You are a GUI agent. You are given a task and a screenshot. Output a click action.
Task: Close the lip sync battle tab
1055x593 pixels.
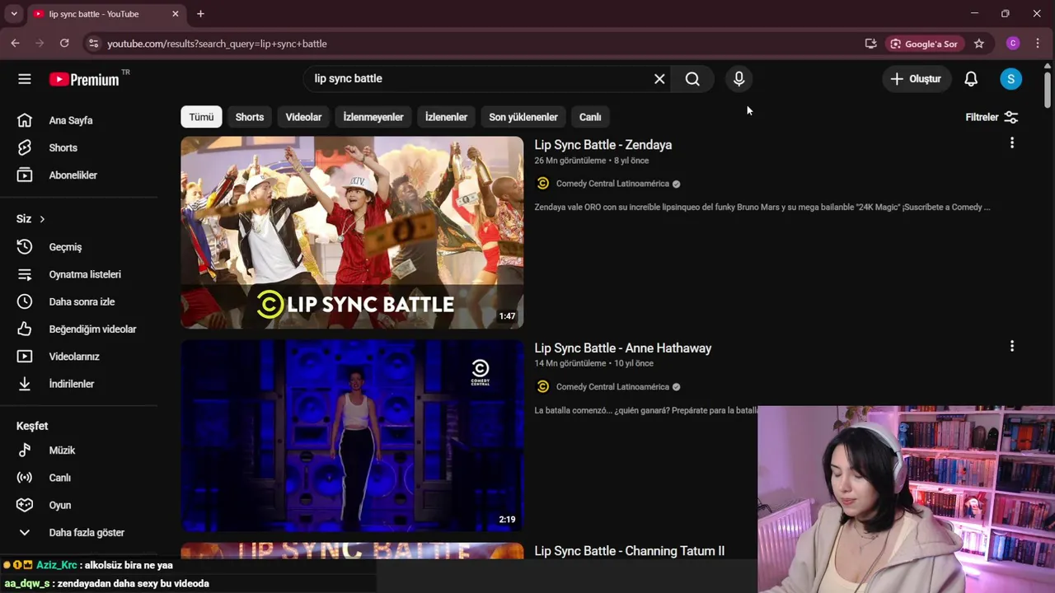(175, 14)
